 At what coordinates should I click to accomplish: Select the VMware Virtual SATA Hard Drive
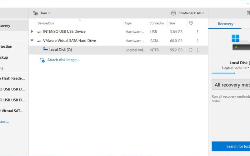[69, 41]
